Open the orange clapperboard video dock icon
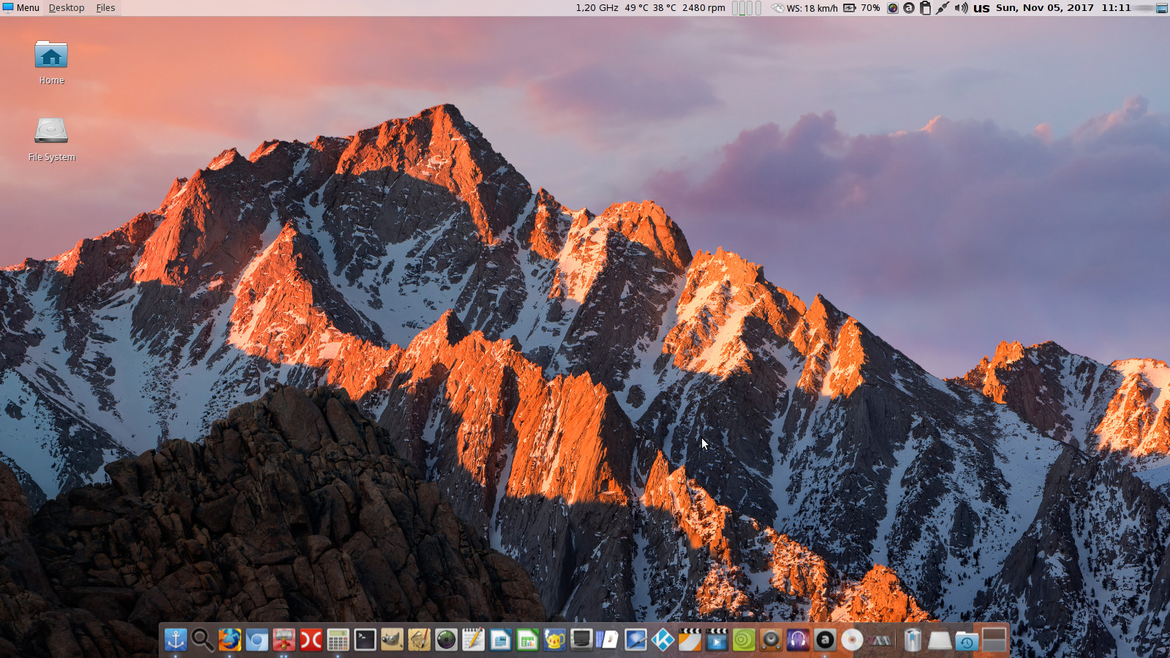1170x658 pixels. [690, 640]
